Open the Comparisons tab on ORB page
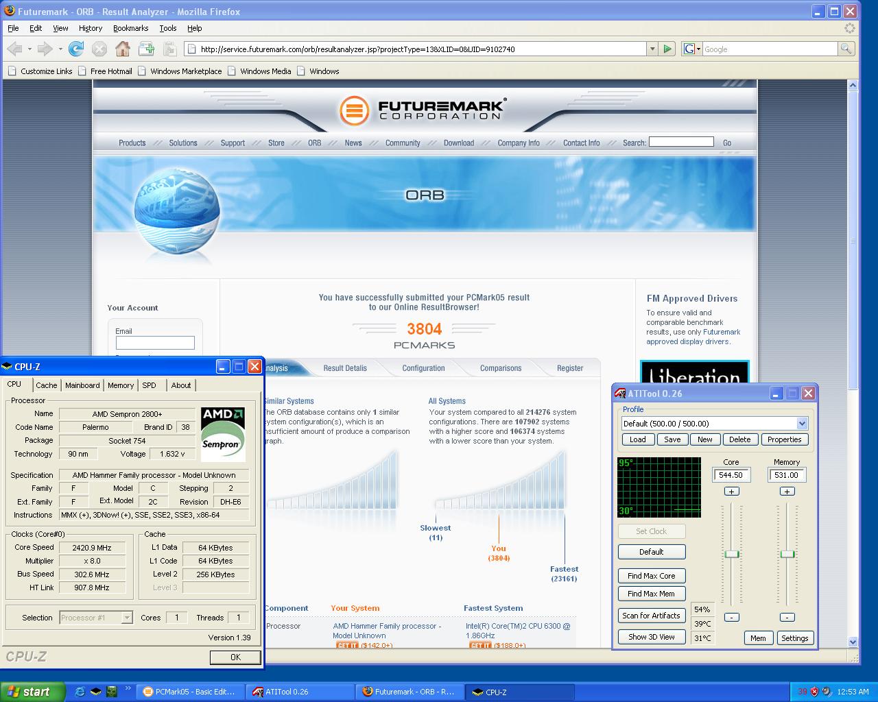This screenshot has height=702, width=878. [501, 368]
